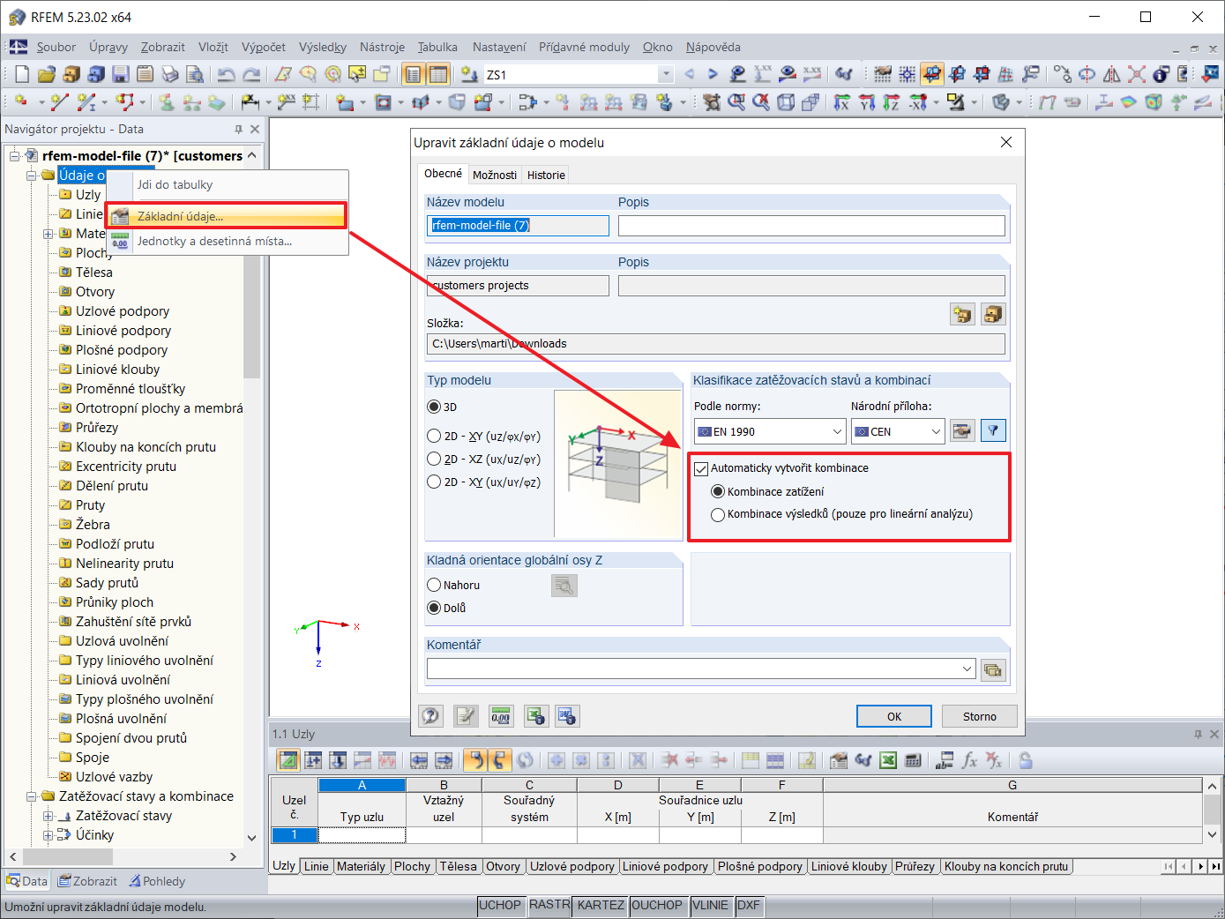Open the ZS1 load case dropdown
The width and height of the screenshot is (1225, 919).
(x=666, y=75)
